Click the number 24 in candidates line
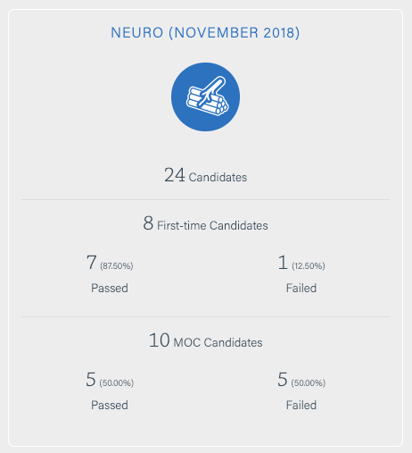Screen dimensions: 412x453 point(175,175)
